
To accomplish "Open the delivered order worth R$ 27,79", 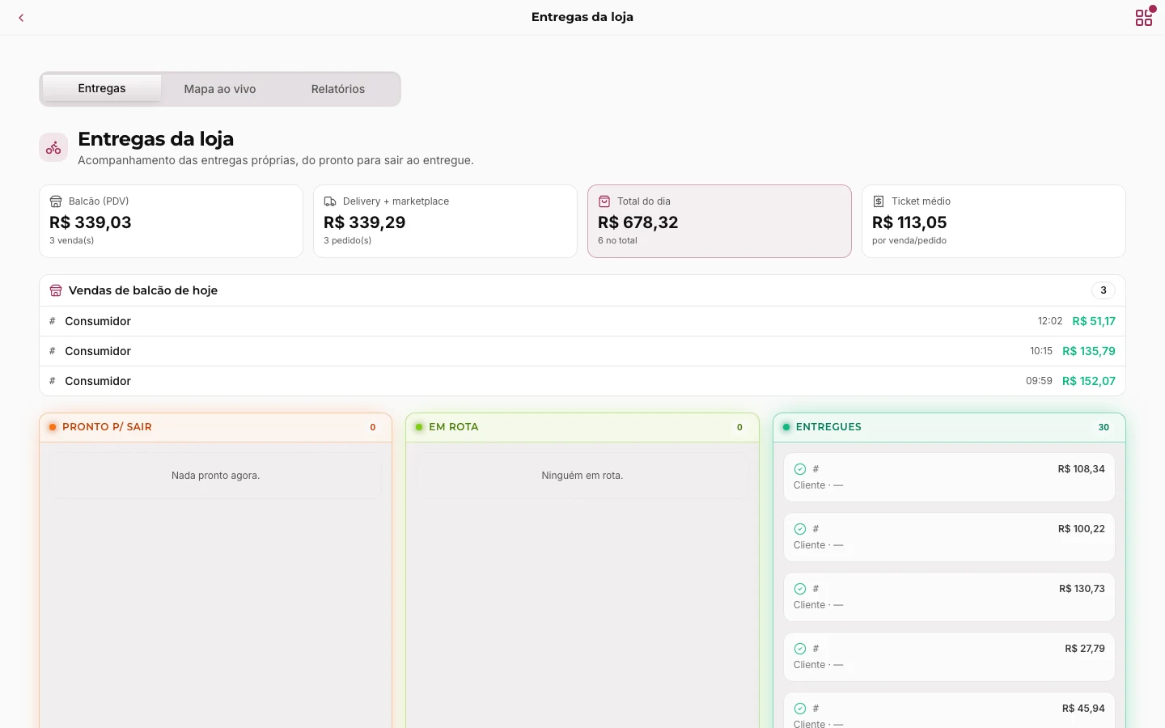I will pyautogui.click(x=949, y=657).
